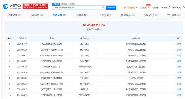Click the 会员服务 menu label

pos(131,8)
